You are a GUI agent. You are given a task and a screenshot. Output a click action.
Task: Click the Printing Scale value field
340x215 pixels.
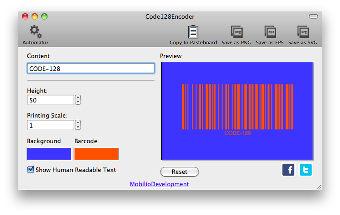50,125
